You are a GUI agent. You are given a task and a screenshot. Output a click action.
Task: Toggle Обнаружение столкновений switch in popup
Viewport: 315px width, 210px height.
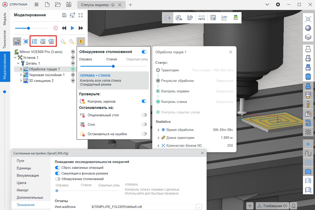(144, 52)
